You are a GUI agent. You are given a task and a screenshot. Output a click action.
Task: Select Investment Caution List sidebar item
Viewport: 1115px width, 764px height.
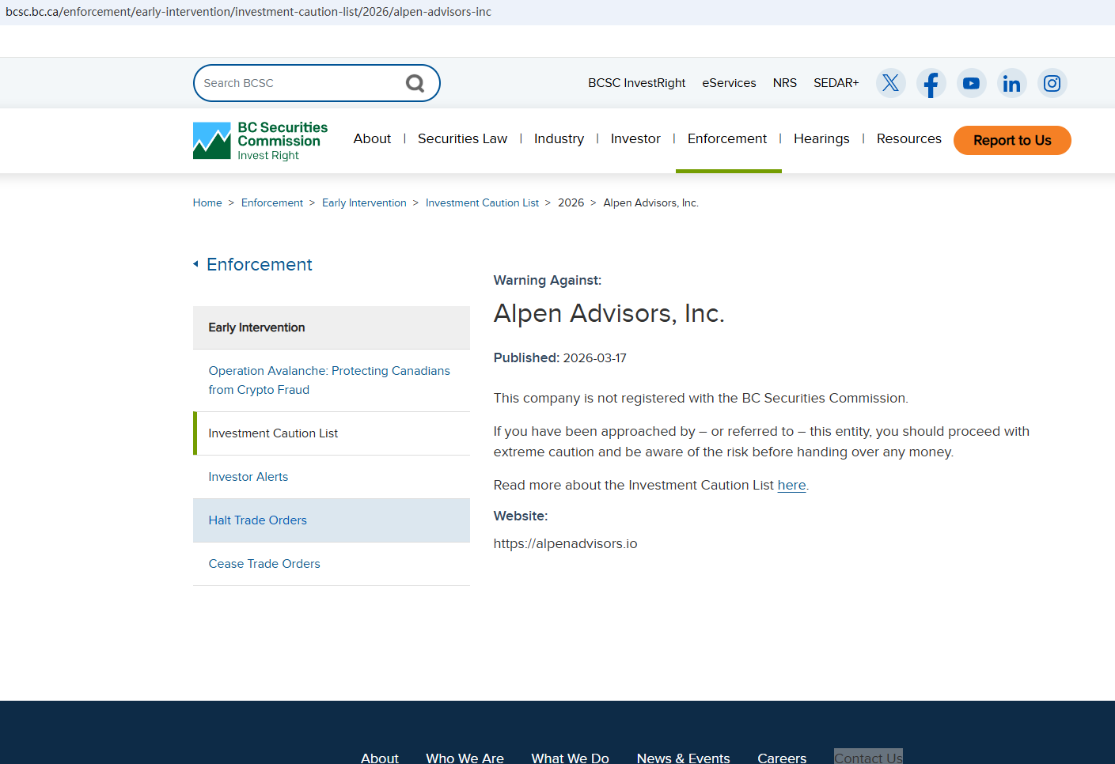[332, 433]
